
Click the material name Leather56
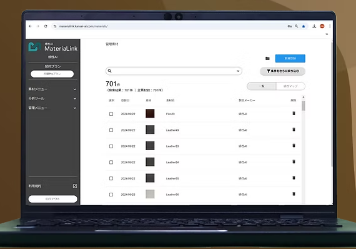(172, 195)
